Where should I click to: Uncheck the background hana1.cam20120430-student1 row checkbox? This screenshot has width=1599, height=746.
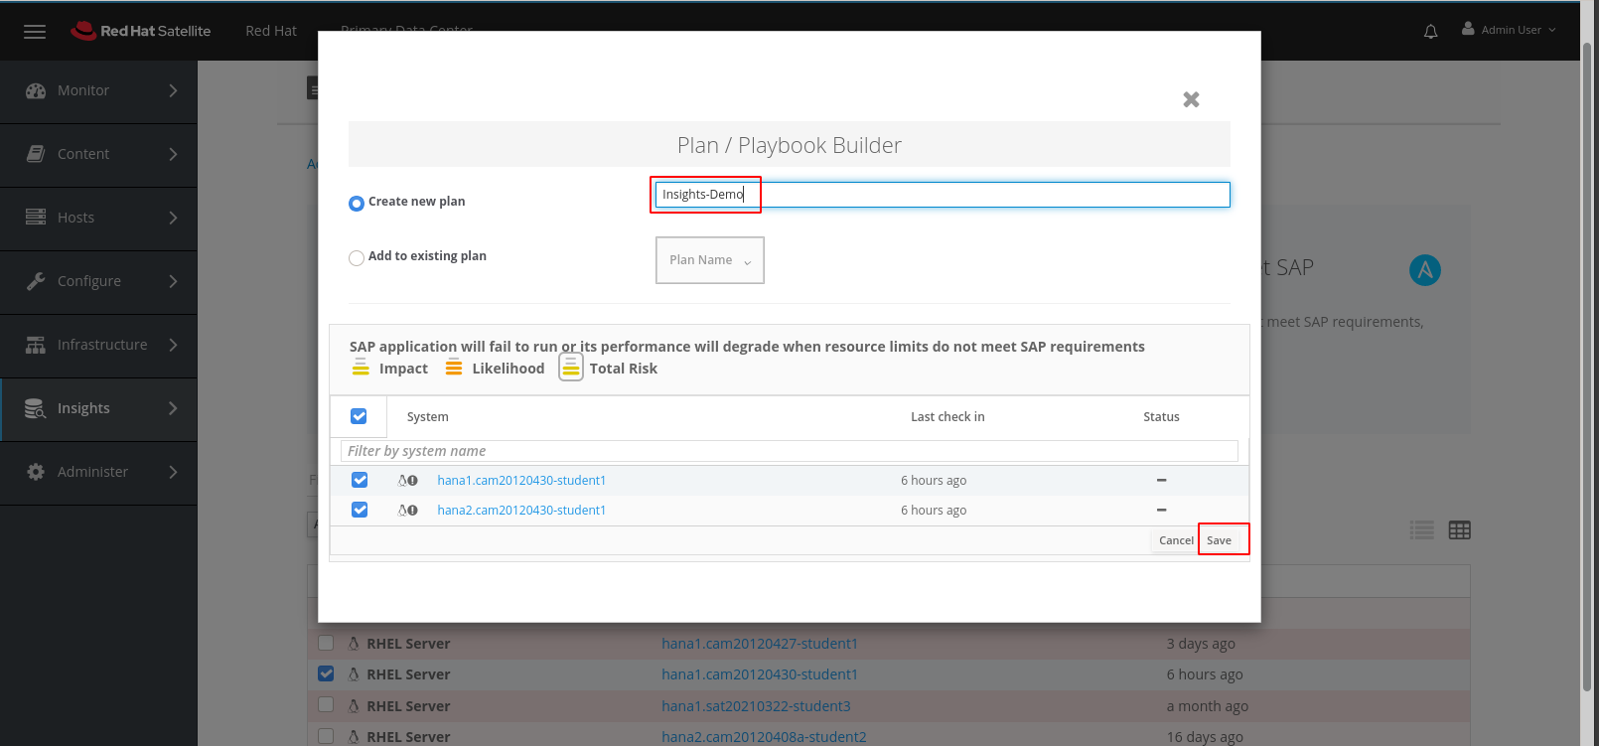point(326,673)
